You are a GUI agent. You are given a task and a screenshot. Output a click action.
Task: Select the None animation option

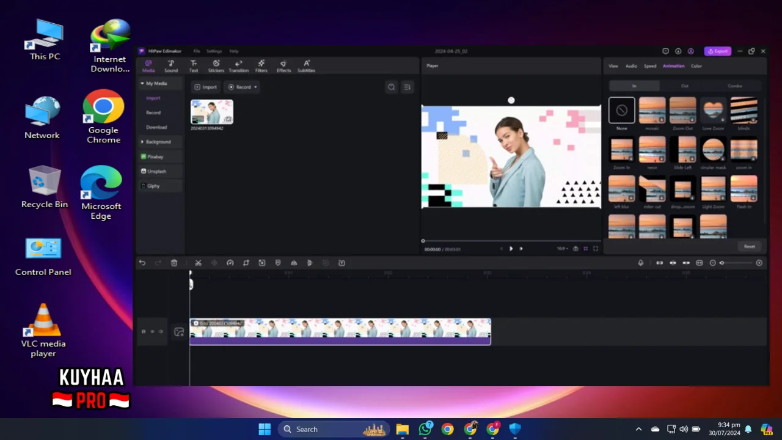(621, 111)
